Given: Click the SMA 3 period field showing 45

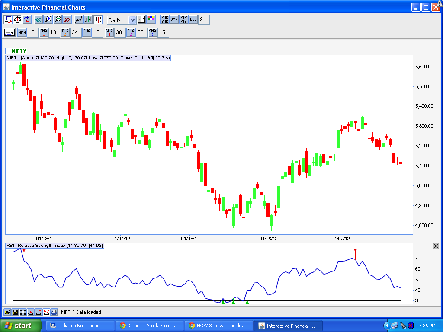Looking at the screenshot, I should point(163,32).
